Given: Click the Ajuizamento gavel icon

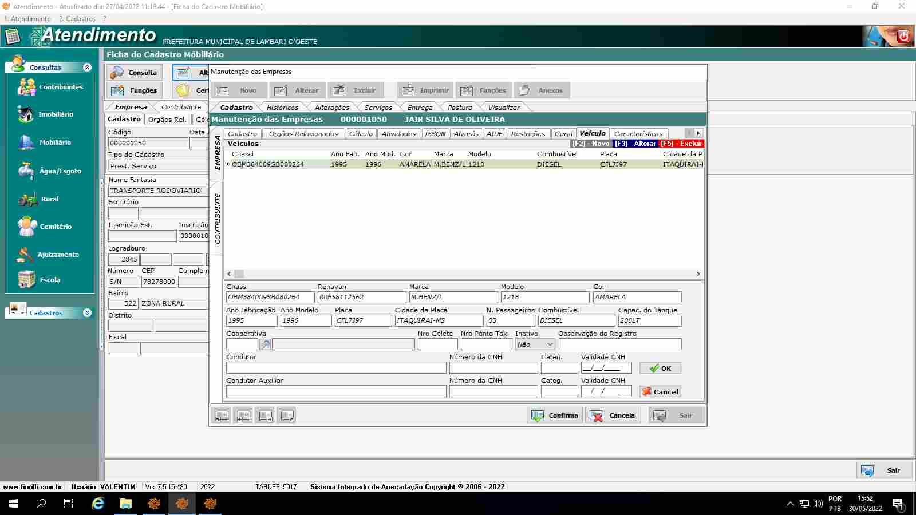Looking at the screenshot, I should (25, 255).
